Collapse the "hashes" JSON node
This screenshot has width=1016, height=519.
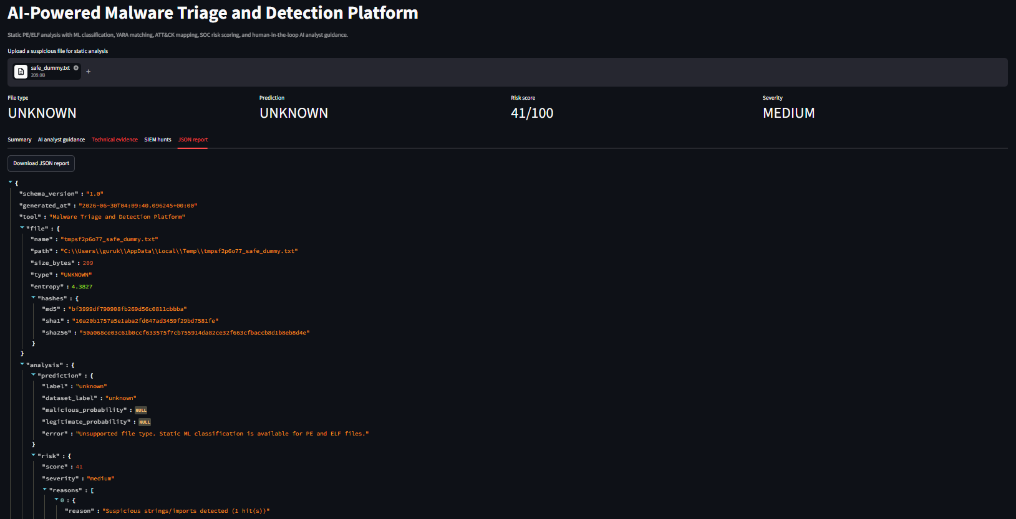[x=33, y=298]
